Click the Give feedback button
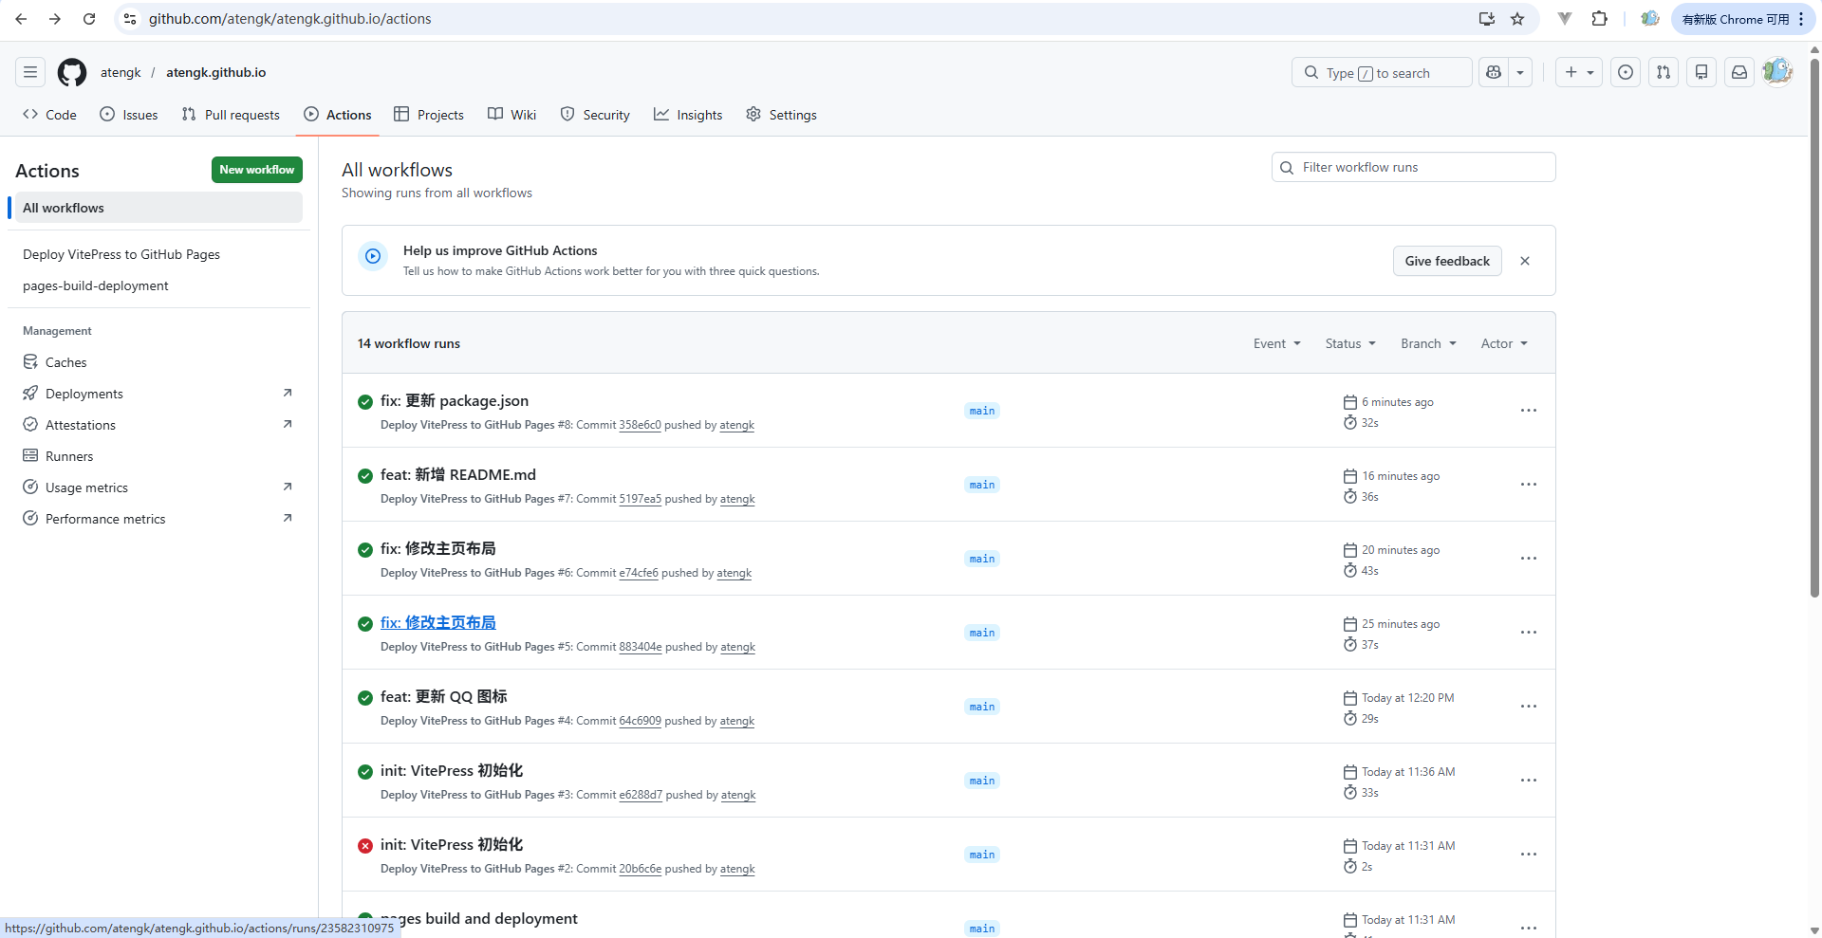1822x938 pixels. tap(1446, 261)
